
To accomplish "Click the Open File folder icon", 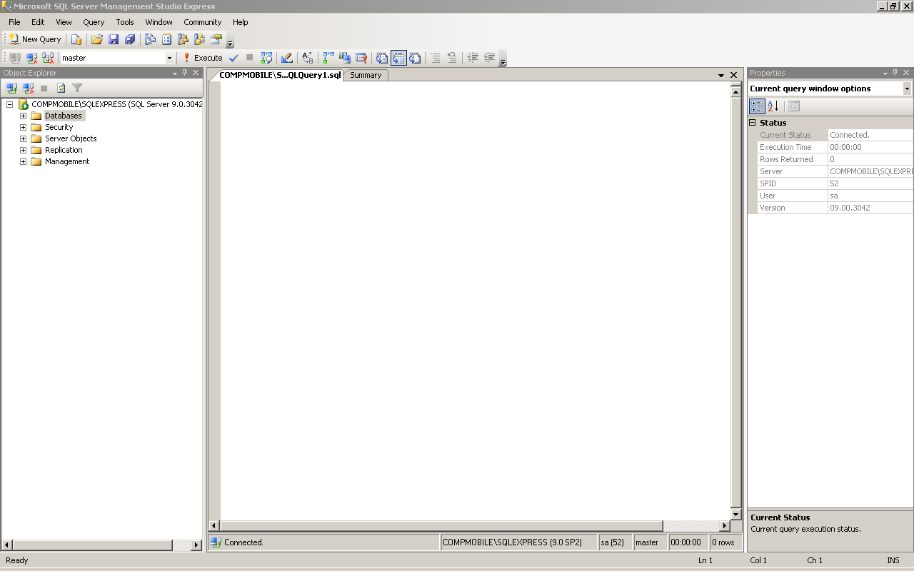I will pyautogui.click(x=97, y=39).
